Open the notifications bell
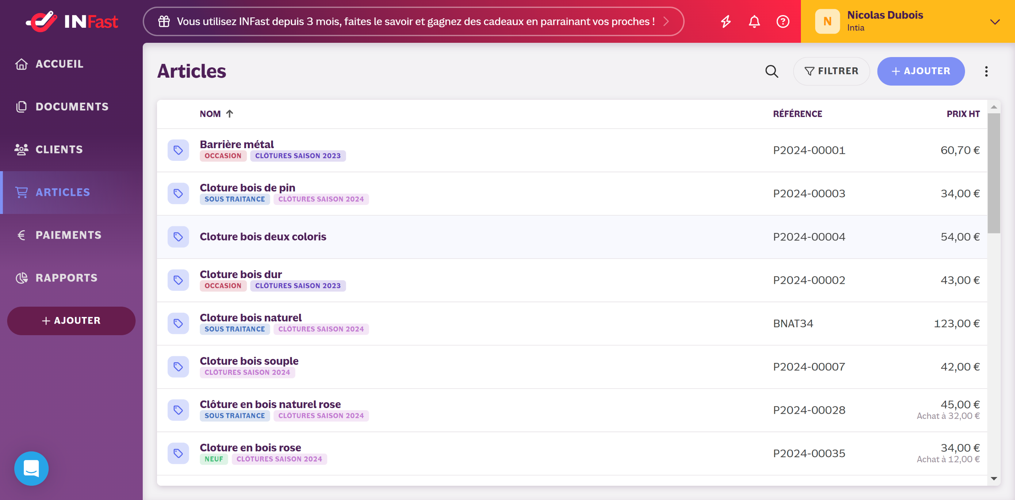Viewport: 1015px width, 500px height. (x=754, y=21)
